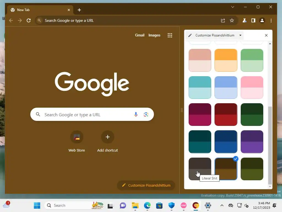This screenshot has height=212, width=282.
Task: Close the customize side panel
Action: (266, 35)
